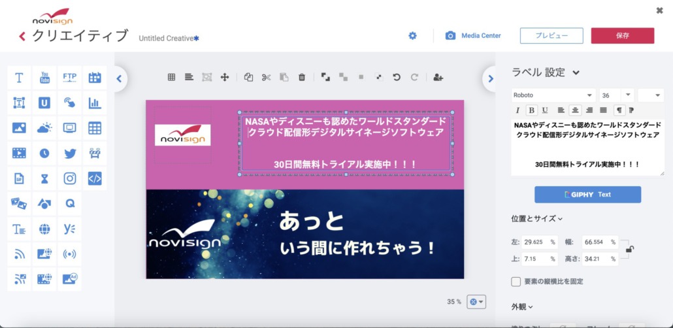Add the web page globe widget

tap(44, 229)
